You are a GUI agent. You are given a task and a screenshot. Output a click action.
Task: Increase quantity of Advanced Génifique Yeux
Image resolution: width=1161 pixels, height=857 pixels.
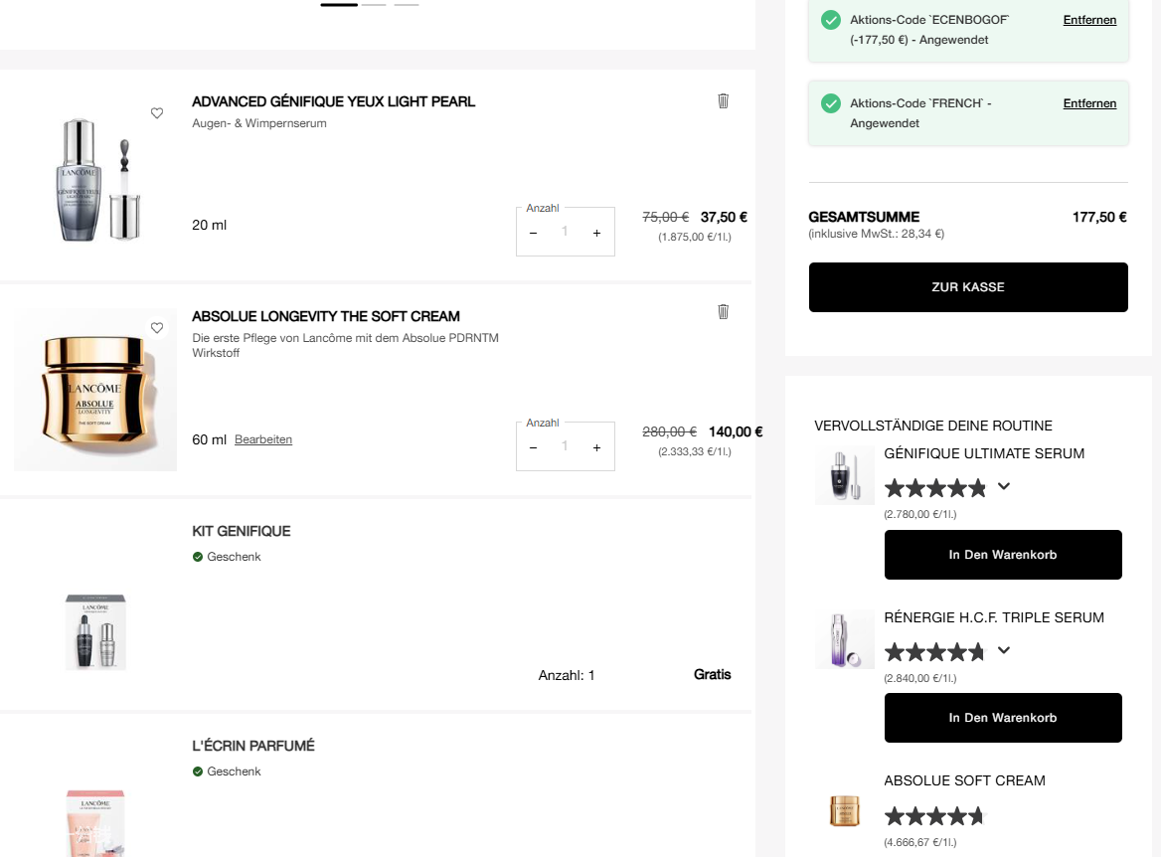[596, 233]
